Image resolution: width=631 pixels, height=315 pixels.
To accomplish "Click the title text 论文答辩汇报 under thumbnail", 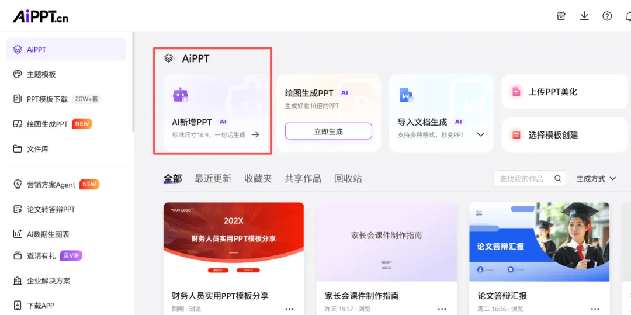I will point(502,296).
